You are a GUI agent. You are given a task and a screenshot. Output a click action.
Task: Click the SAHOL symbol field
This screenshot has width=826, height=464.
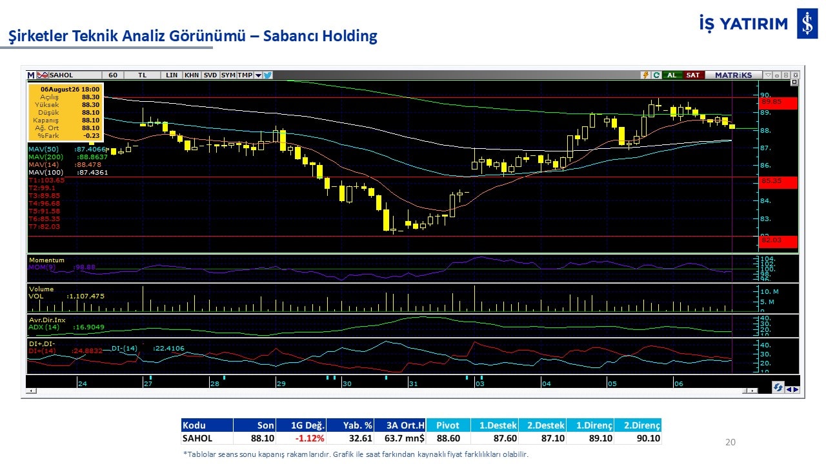(x=74, y=75)
